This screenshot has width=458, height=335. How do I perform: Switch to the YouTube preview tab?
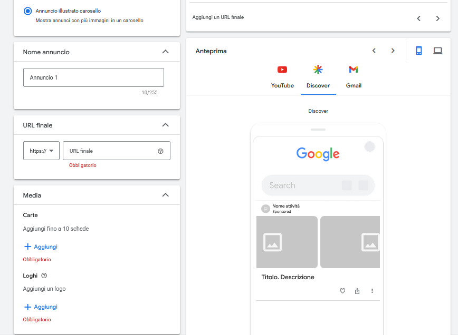[282, 77]
